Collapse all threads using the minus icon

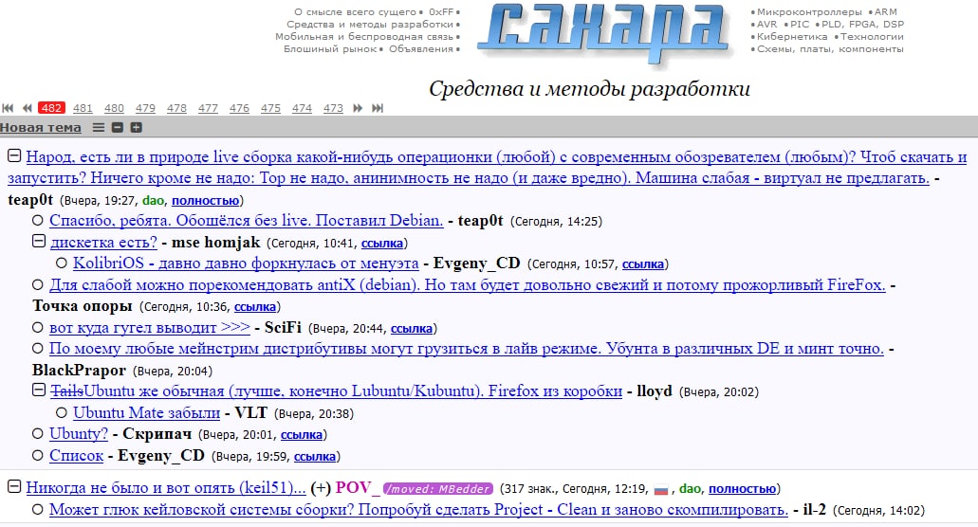coord(118,127)
